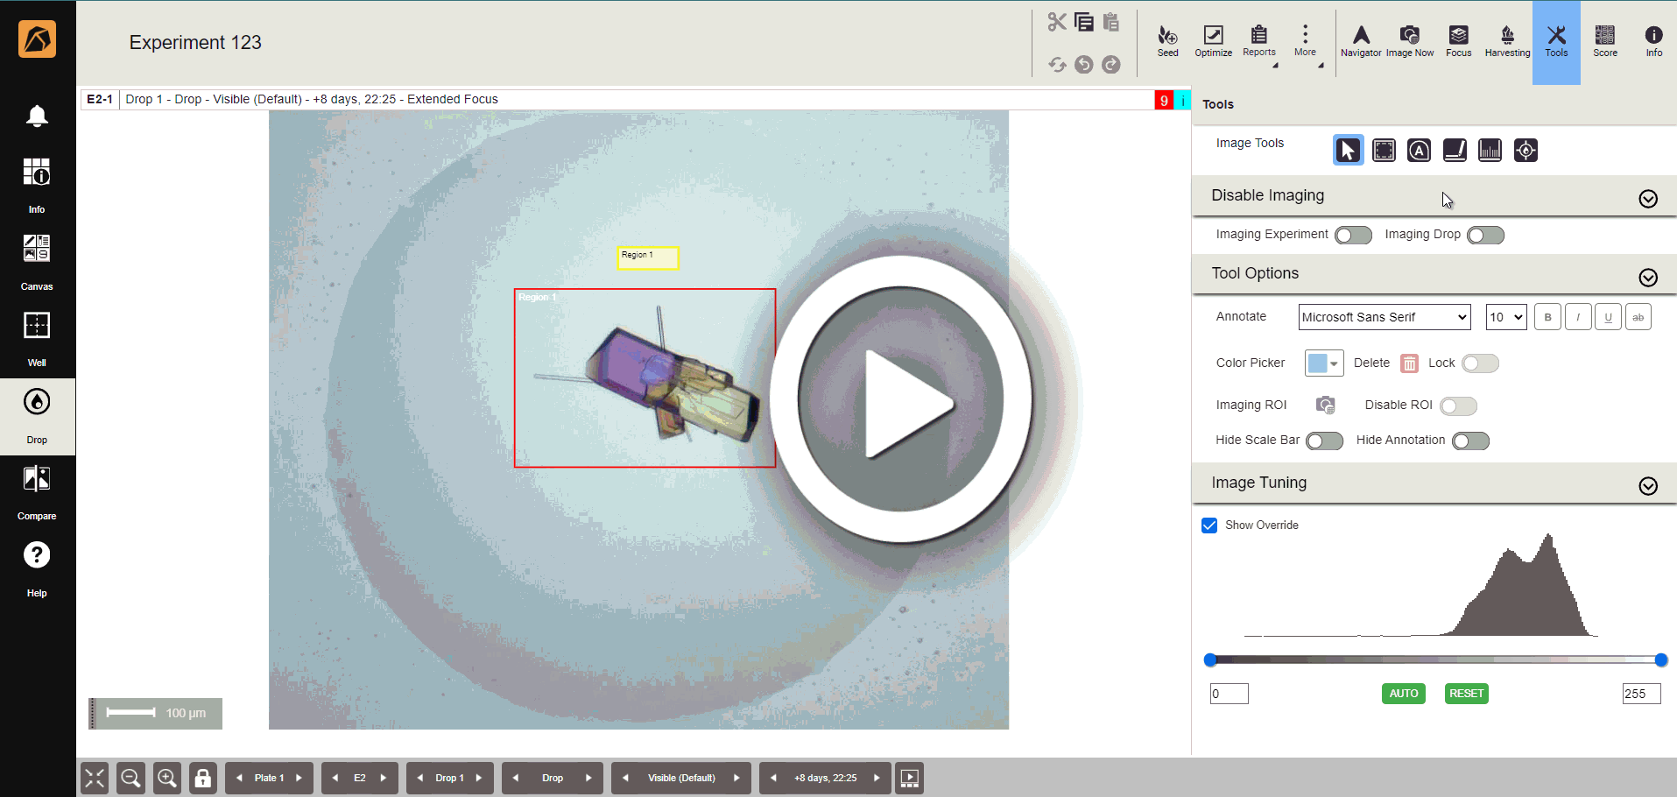Open the Color Picker swatch
Screen dimensions: 1677x797
coord(1323,363)
